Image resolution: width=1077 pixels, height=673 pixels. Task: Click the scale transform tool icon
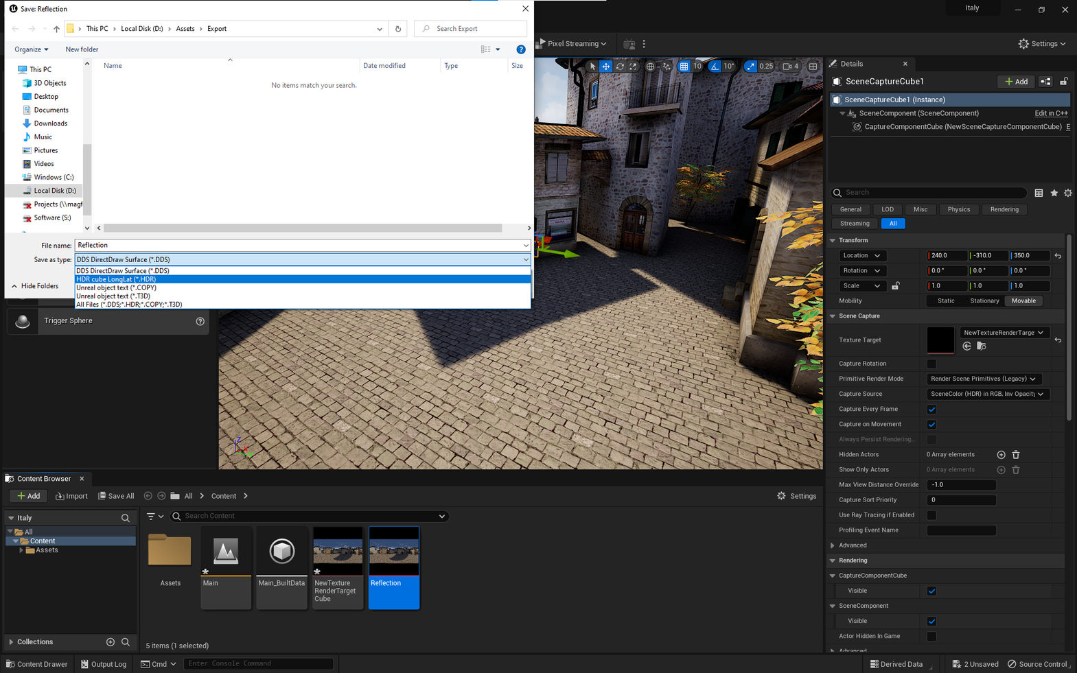pyautogui.click(x=633, y=67)
